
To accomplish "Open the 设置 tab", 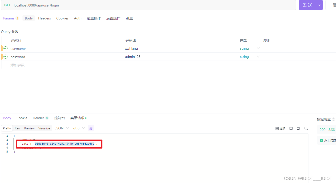I will [x=129, y=18].
